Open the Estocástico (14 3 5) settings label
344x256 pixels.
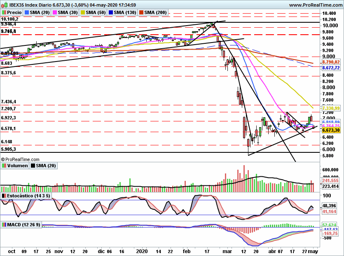point(28,195)
